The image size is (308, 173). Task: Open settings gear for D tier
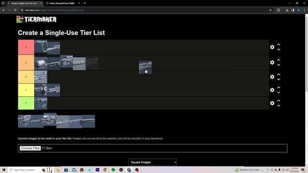point(272,103)
